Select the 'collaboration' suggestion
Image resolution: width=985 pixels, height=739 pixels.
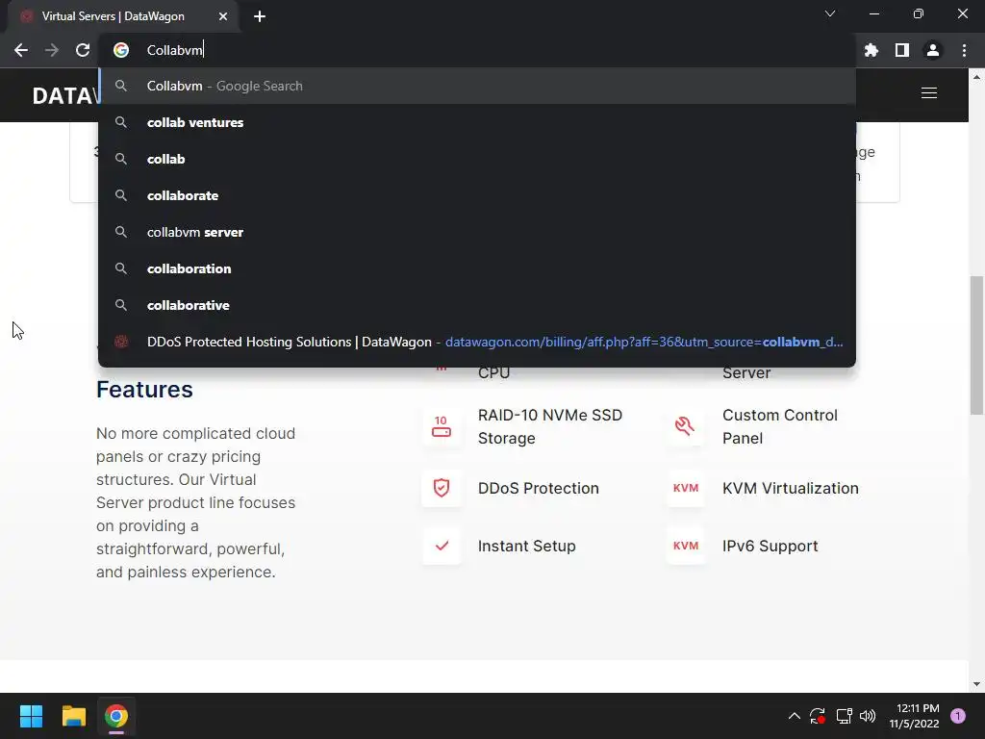point(477,268)
